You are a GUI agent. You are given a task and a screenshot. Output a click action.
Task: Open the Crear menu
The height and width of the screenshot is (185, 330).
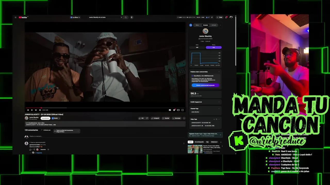(219, 17)
